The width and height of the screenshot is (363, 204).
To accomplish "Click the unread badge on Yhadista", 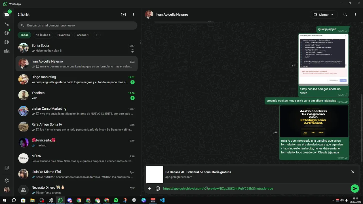I will point(132,98).
